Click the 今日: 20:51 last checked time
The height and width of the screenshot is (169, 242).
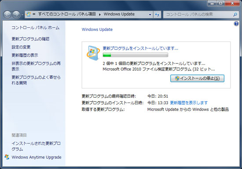pyautogui.click(x=158, y=96)
